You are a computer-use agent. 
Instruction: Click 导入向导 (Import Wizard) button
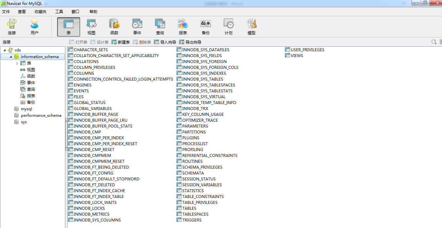(x=165, y=42)
